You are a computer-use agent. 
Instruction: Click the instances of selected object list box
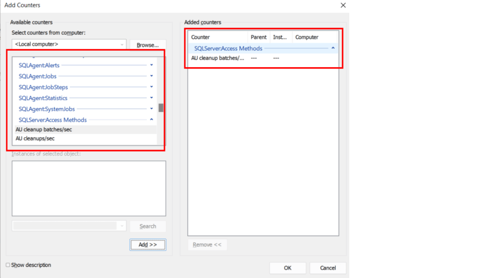click(x=89, y=189)
